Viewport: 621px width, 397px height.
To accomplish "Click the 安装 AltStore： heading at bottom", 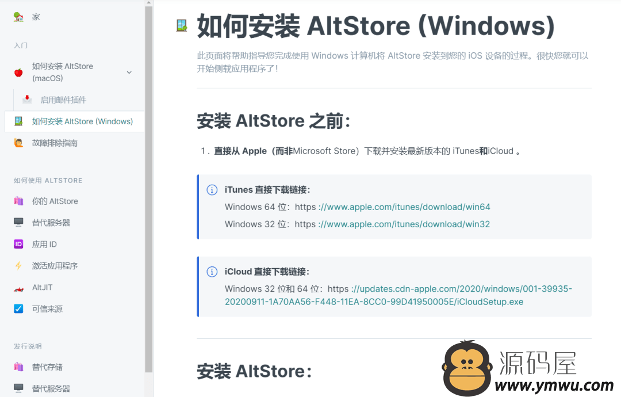I will point(254,371).
